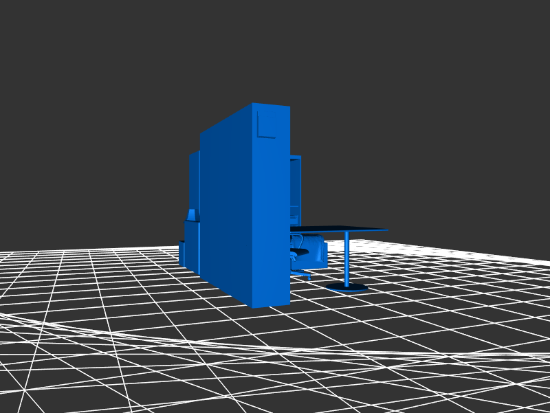Viewport: 550px width, 413px height.
Task: Click dark background above the tabletop
Action: pos(357,172)
